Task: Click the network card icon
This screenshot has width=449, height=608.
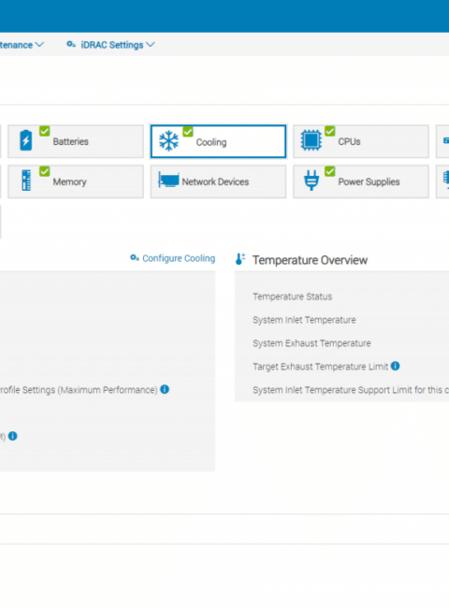Action: (168, 181)
